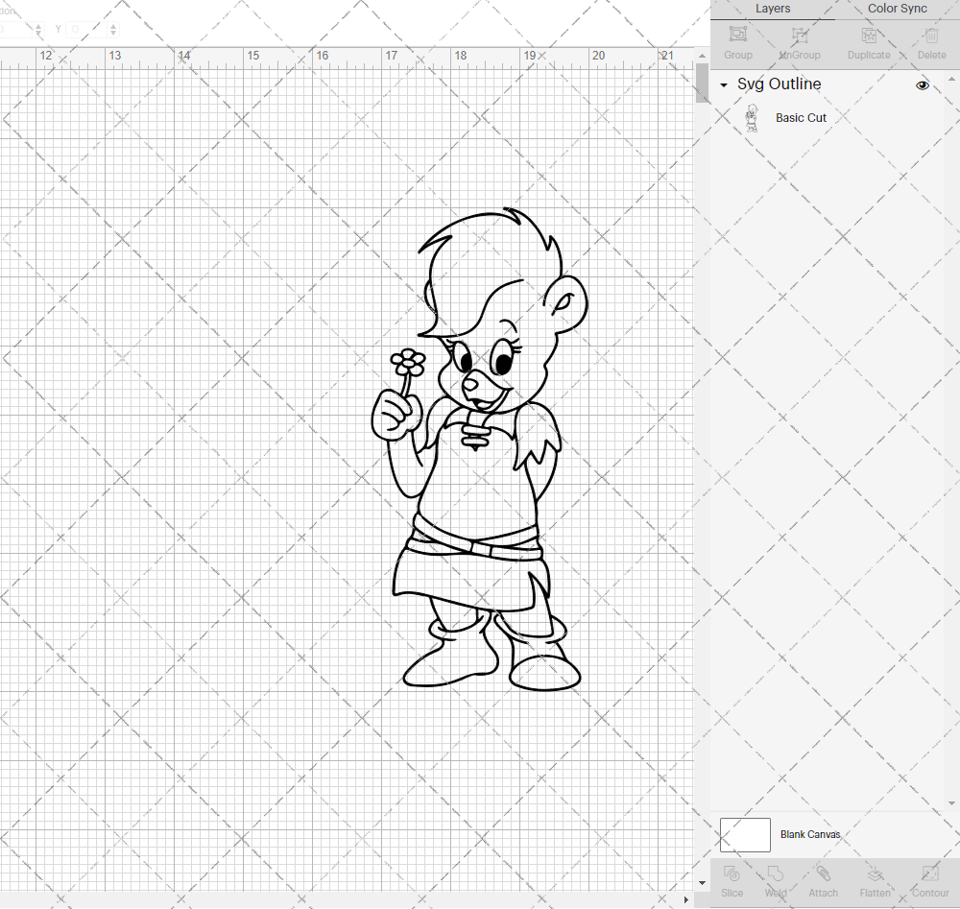This screenshot has width=960, height=909.
Task: Select the Slice tool
Action: (732, 873)
